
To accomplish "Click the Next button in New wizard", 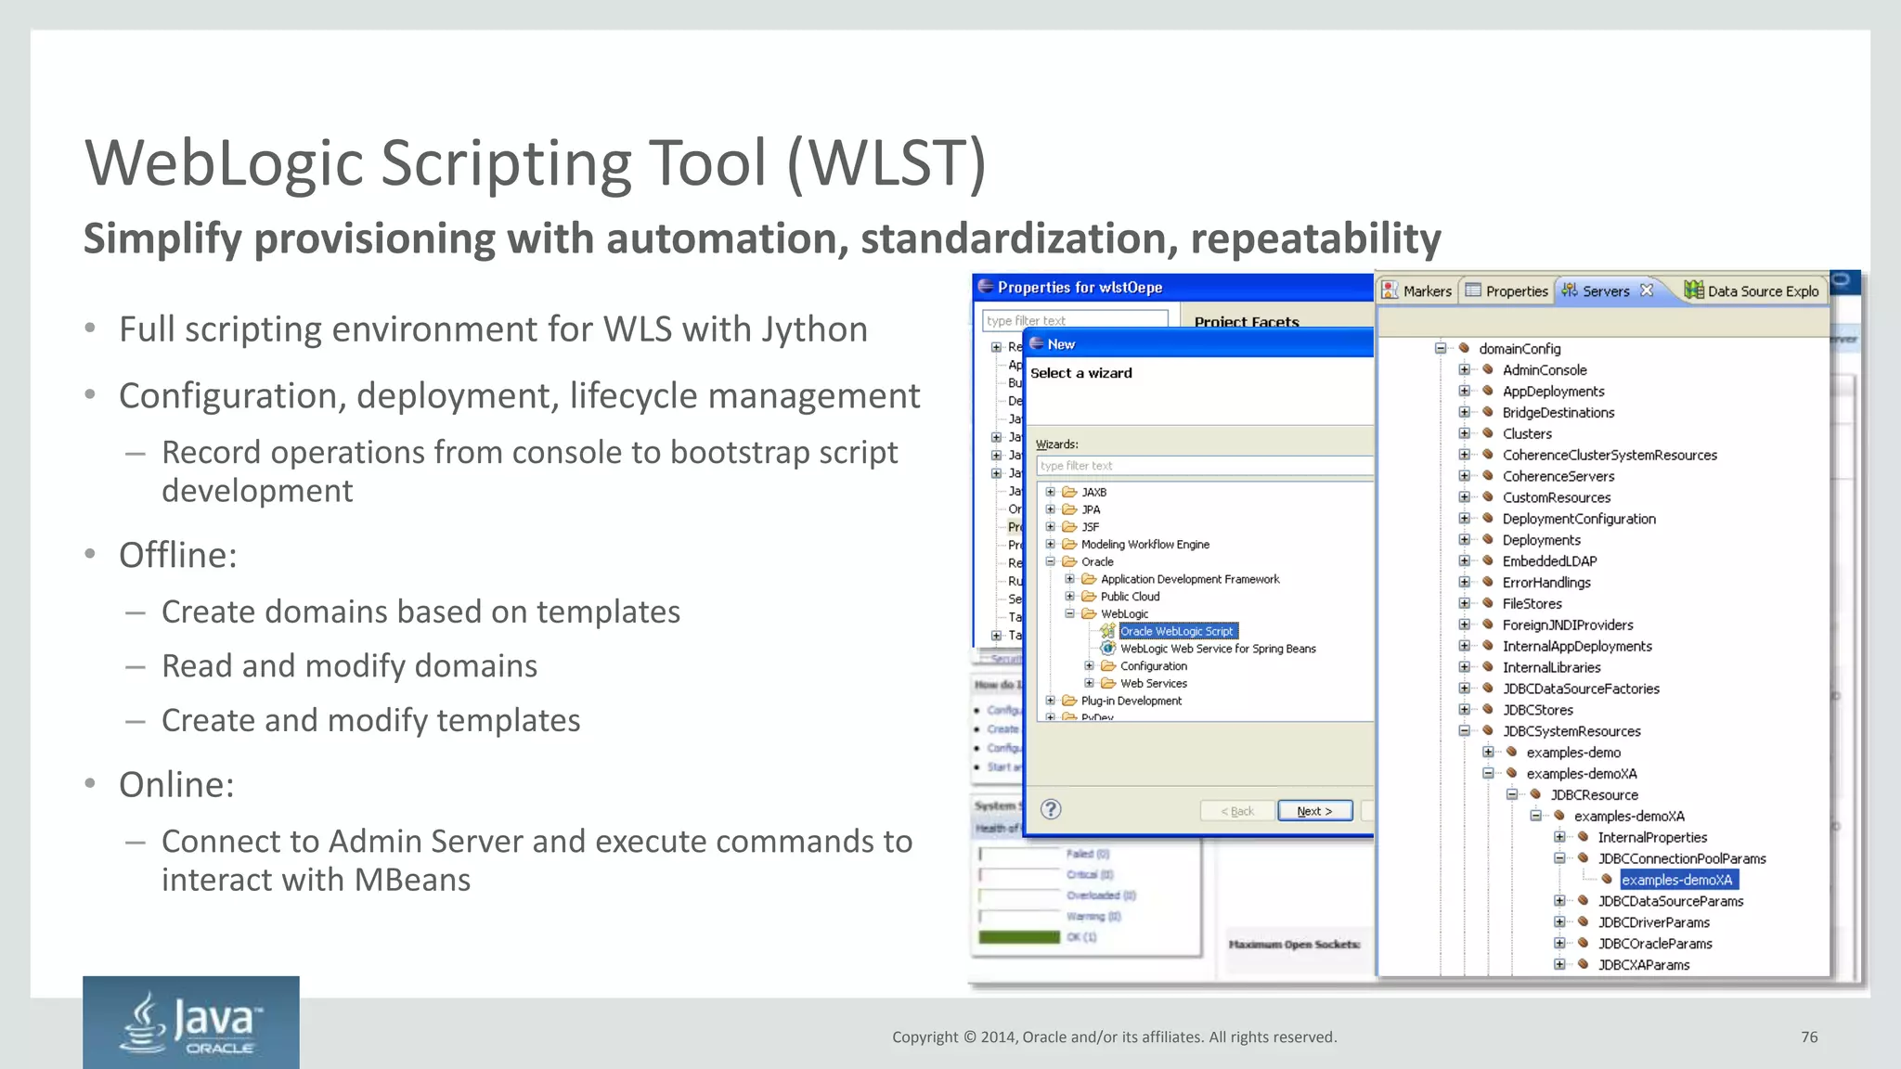I will (1314, 811).
